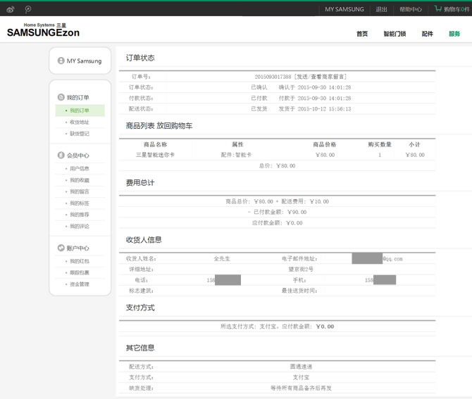Image resolution: width=472 pixels, height=399 pixels.
Task: Click 发货于 2015-10-12 15:56:13 timestamp
Action: click(x=315, y=109)
